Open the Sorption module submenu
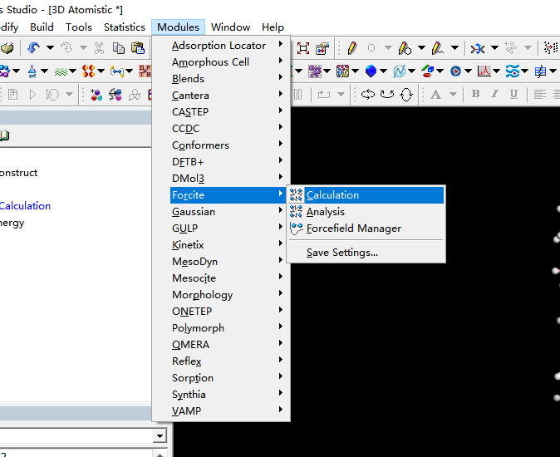The image size is (560, 457). (228, 378)
